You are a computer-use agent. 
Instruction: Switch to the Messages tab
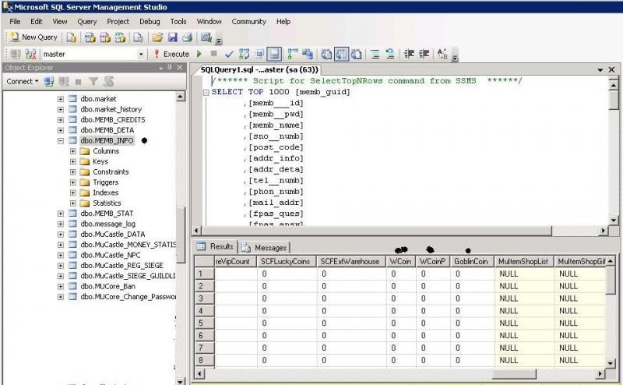pyautogui.click(x=265, y=247)
